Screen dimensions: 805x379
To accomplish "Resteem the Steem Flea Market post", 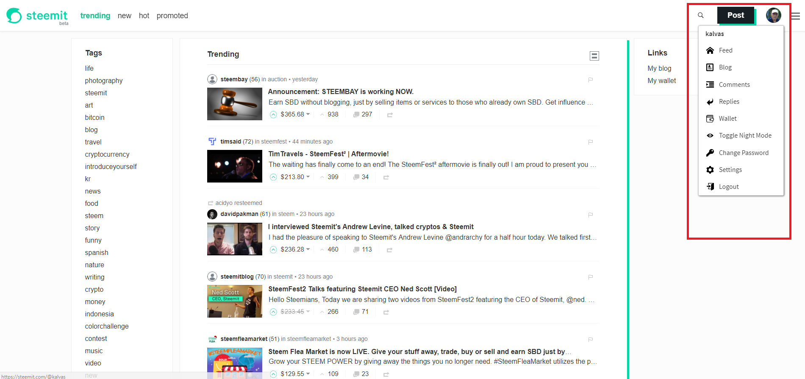I will 386,374.
